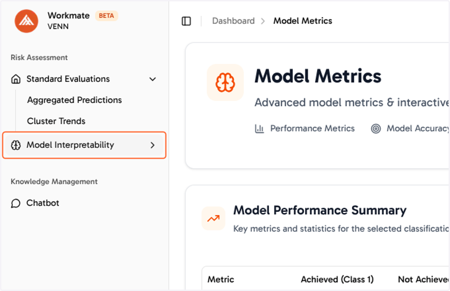Click the Advanced model metrics subtitle
The height and width of the screenshot is (291, 450).
click(x=352, y=103)
